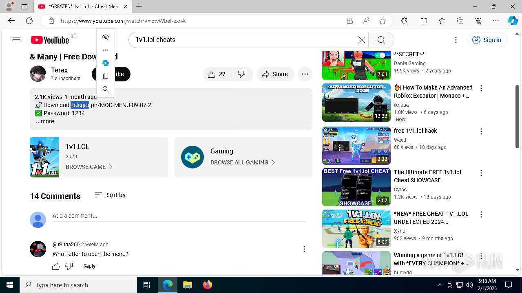Open YouTube settings three-dot menu

(456, 40)
